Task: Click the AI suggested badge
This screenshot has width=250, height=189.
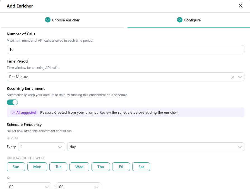Action: click(24, 113)
